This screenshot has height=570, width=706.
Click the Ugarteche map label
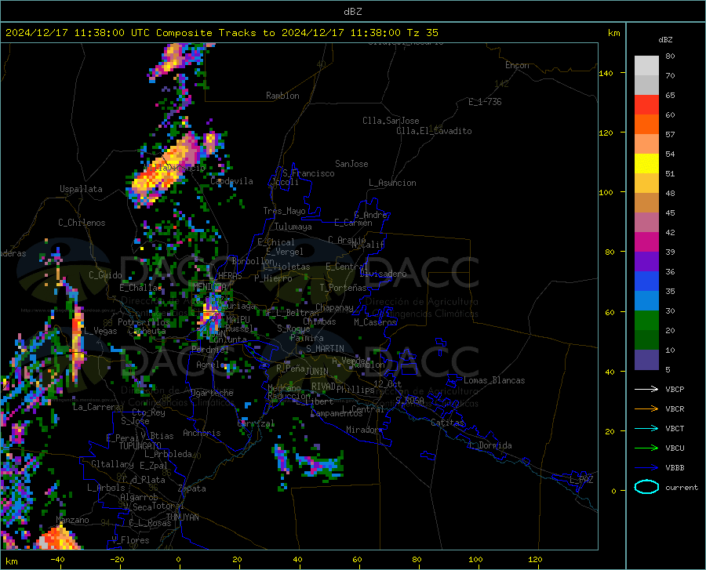pos(212,393)
